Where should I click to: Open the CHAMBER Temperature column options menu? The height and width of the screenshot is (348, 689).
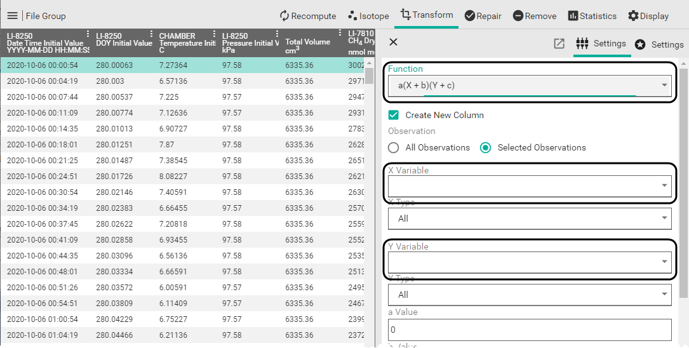214,34
